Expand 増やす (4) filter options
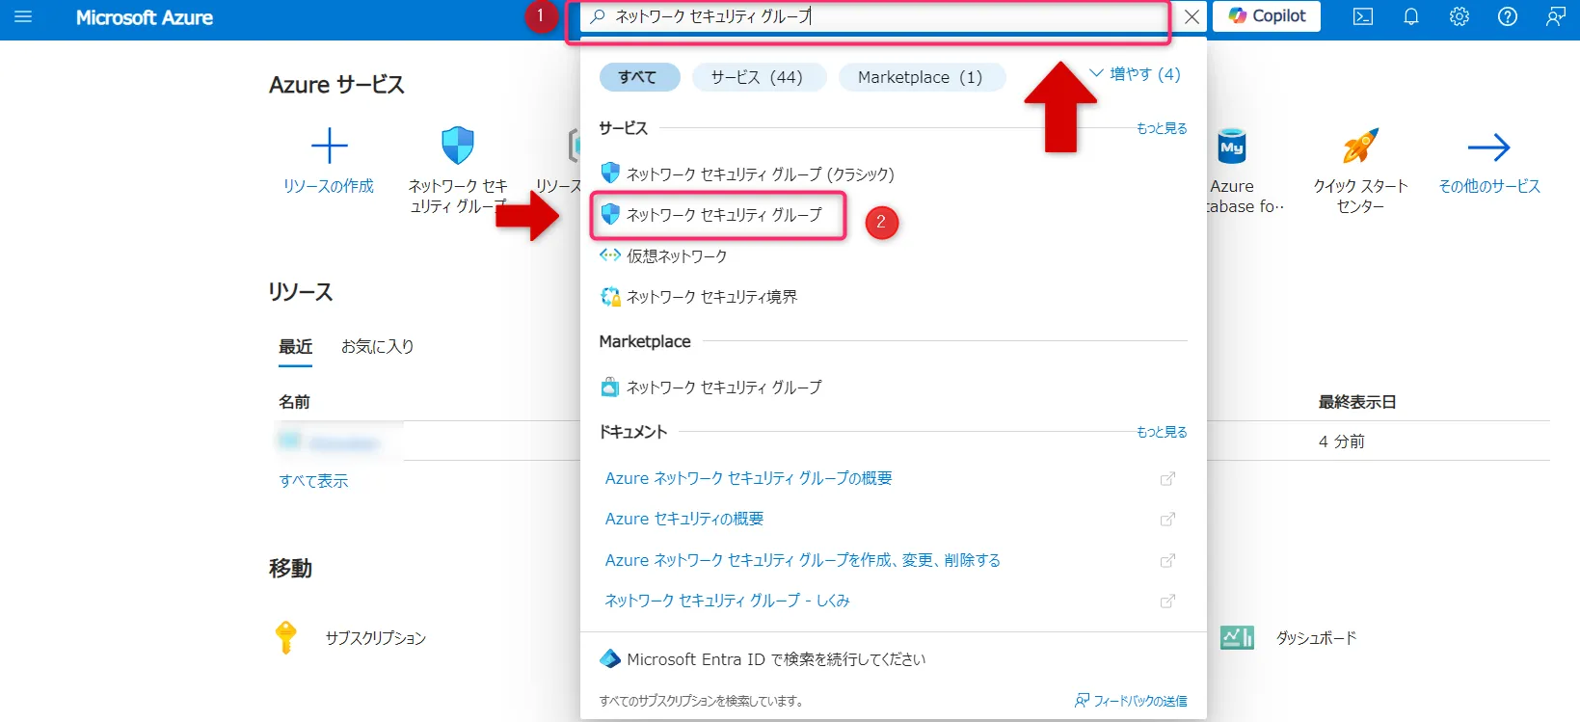The height and width of the screenshot is (722, 1580). [x=1135, y=74]
